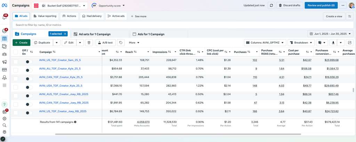
Task: Open the Billing card icon in sidebar
Action: [4, 70]
